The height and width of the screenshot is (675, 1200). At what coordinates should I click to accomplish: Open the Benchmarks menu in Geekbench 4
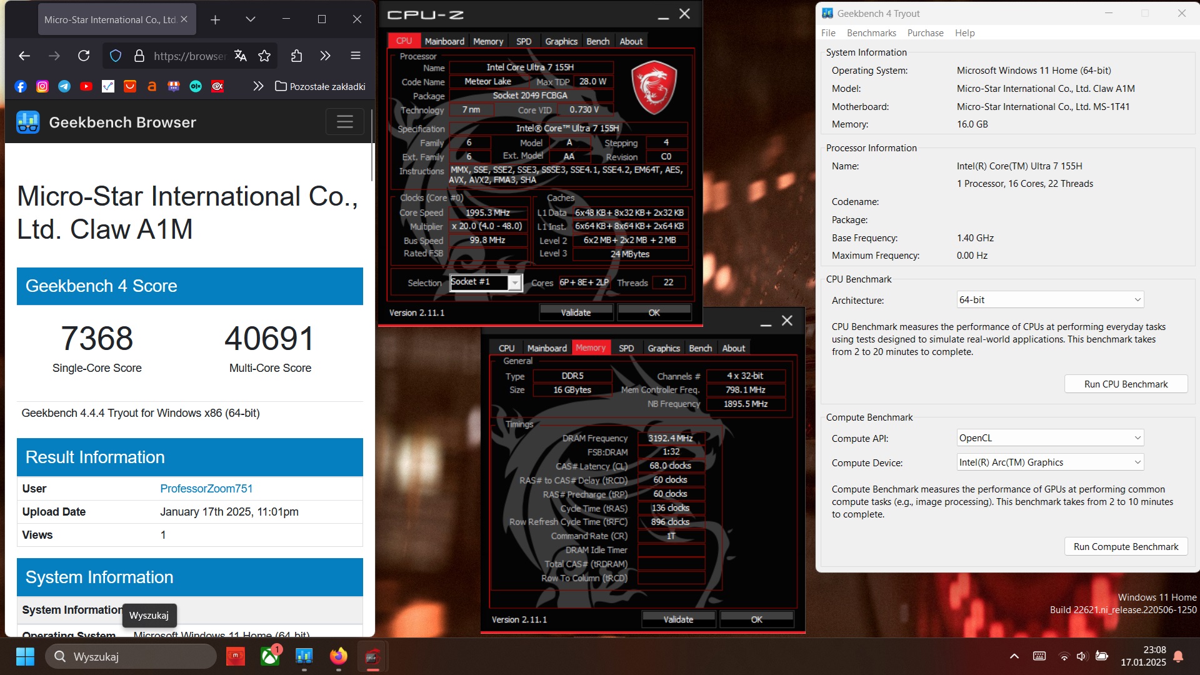871,32
